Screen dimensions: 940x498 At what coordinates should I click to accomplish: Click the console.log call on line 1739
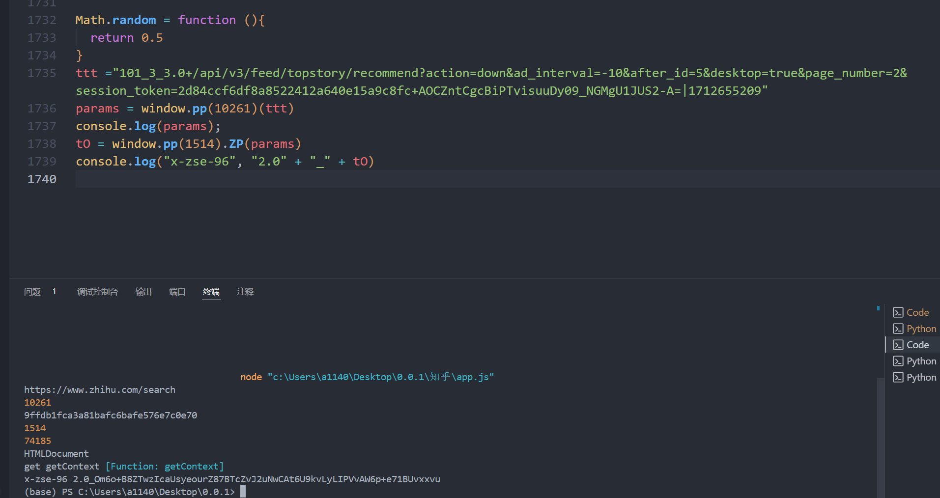pos(115,161)
